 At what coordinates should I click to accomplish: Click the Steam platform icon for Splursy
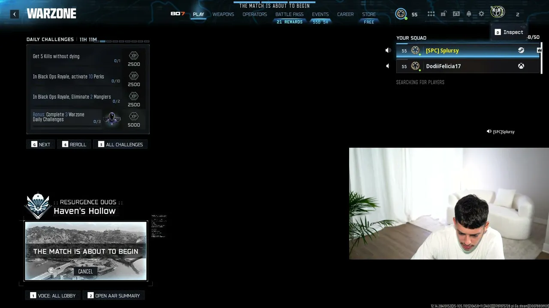click(x=521, y=50)
